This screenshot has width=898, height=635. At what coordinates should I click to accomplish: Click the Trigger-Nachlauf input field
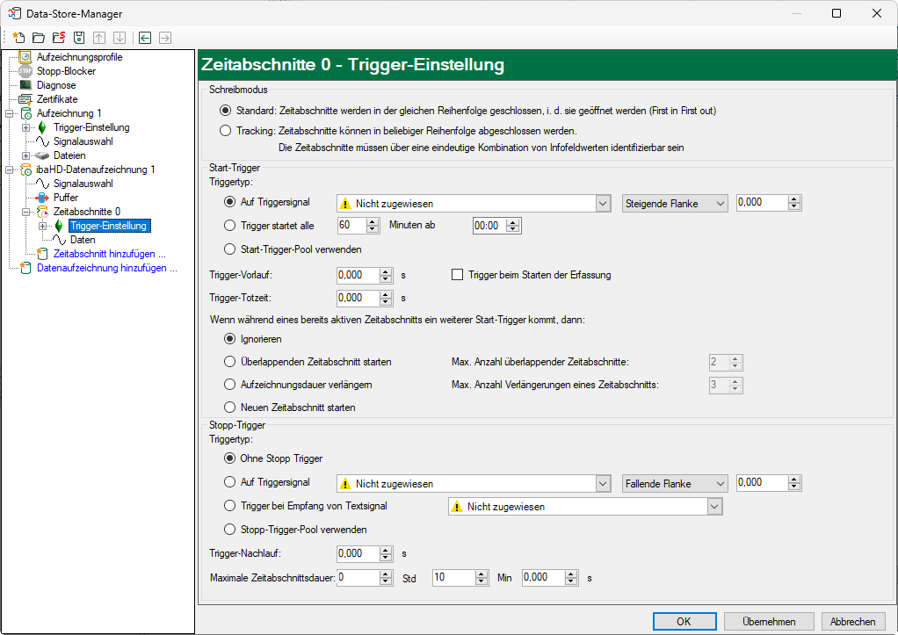[358, 554]
